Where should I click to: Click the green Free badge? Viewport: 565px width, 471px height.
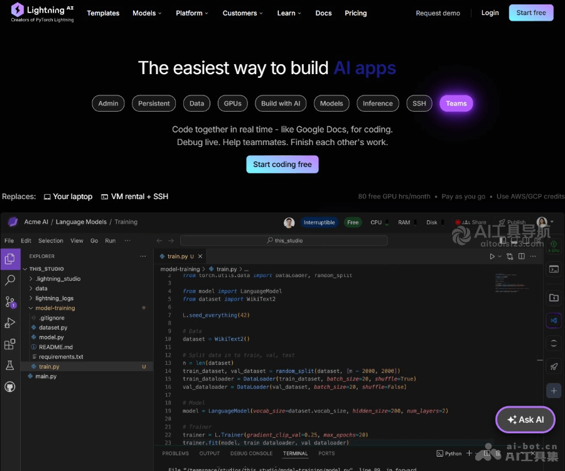pyautogui.click(x=353, y=222)
